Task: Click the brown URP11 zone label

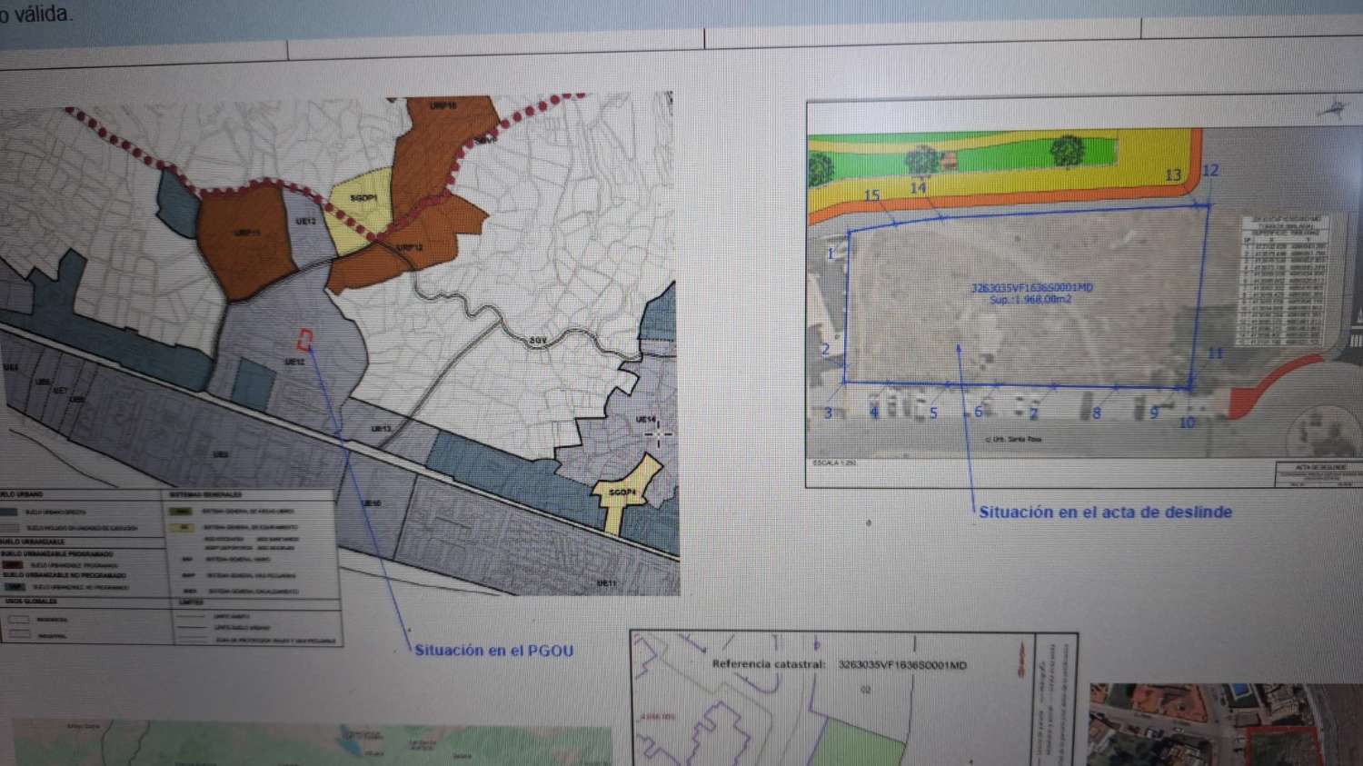Action: click(x=247, y=233)
